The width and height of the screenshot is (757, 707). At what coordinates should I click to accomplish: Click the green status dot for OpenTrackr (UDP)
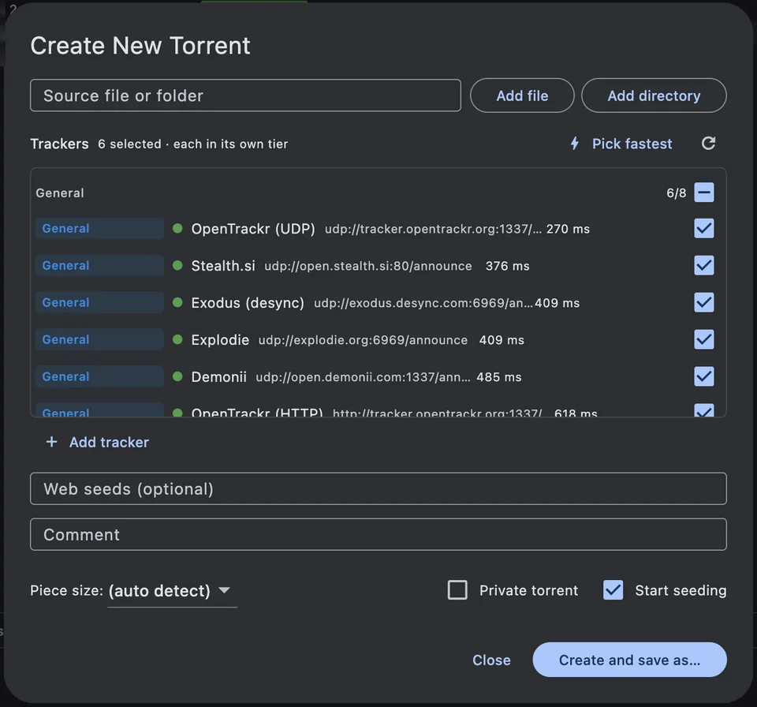pyautogui.click(x=177, y=228)
